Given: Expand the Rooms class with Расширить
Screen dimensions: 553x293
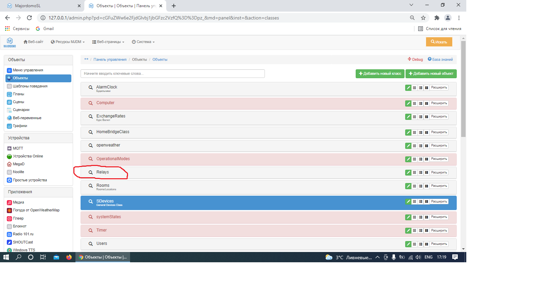Looking at the screenshot, I should coord(439,186).
